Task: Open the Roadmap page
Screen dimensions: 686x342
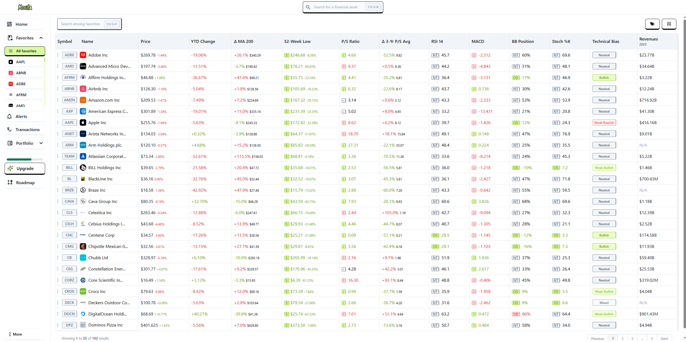Action: point(25,183)
